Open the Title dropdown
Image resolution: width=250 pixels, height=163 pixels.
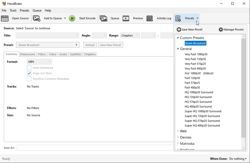pyautogui.click(x=47, y=35)
